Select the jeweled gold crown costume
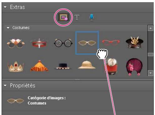The height and width of the screenshot is (115, 155). [16, 67]
